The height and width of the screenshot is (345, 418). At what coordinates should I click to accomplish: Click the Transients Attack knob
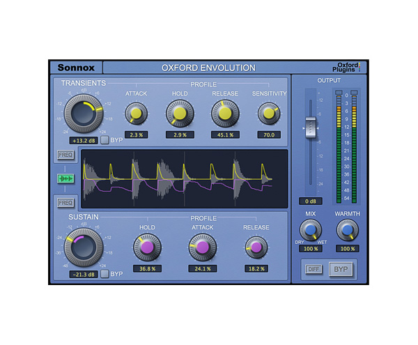[137, 114]
